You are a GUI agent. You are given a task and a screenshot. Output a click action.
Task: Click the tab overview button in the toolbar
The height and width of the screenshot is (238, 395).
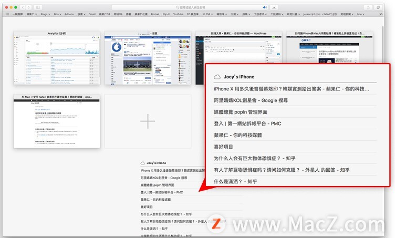coord(378,7)
